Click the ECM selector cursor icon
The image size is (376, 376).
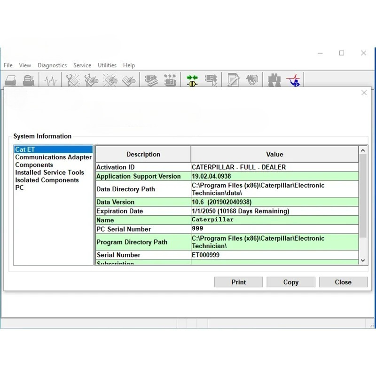click(211, 80)
